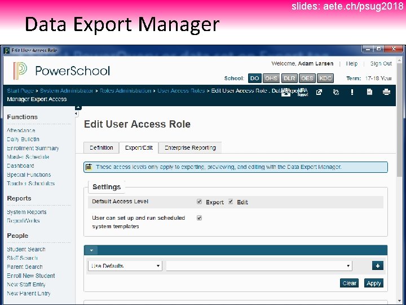
Task: Open the empty wide dropdown beside Use Defaults
Action: (259, 266)
